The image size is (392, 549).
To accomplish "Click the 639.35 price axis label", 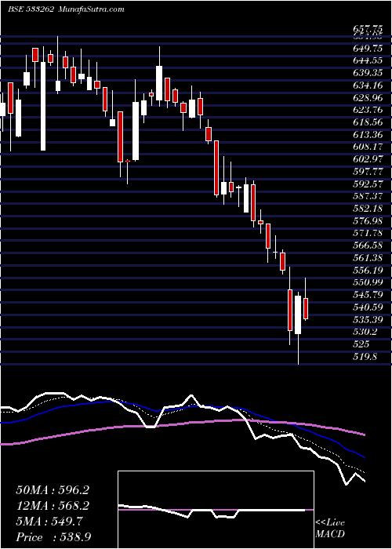I will point(368,73).
